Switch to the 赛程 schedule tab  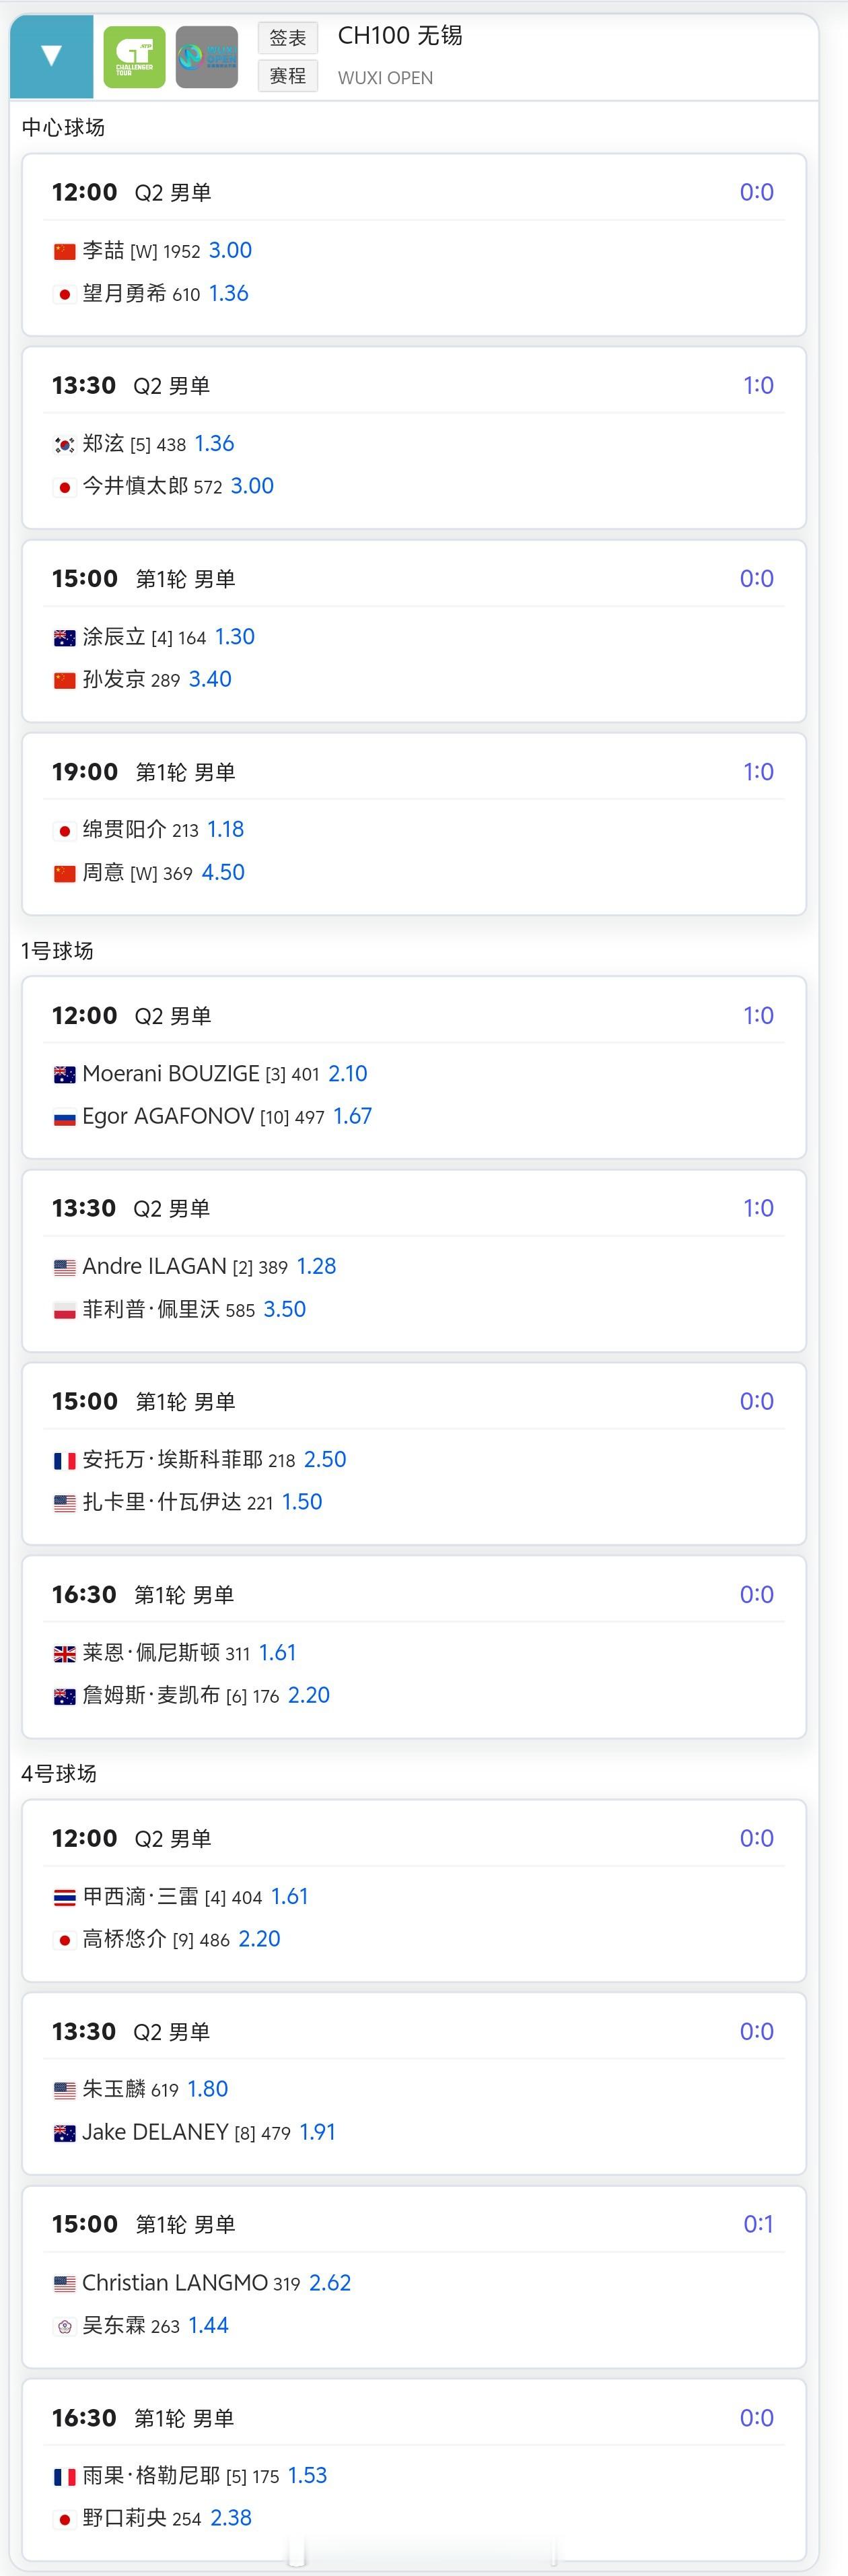pos(288,76)
